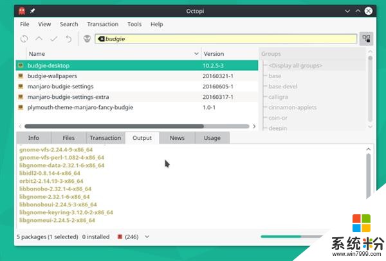386x261 pixels.
Task: Click version 20160321-1 cell
Action: click(x=218, y=76)
